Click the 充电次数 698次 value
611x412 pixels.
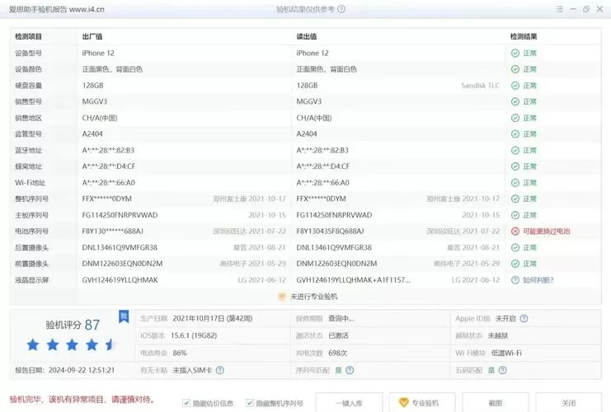click(337, 353)
